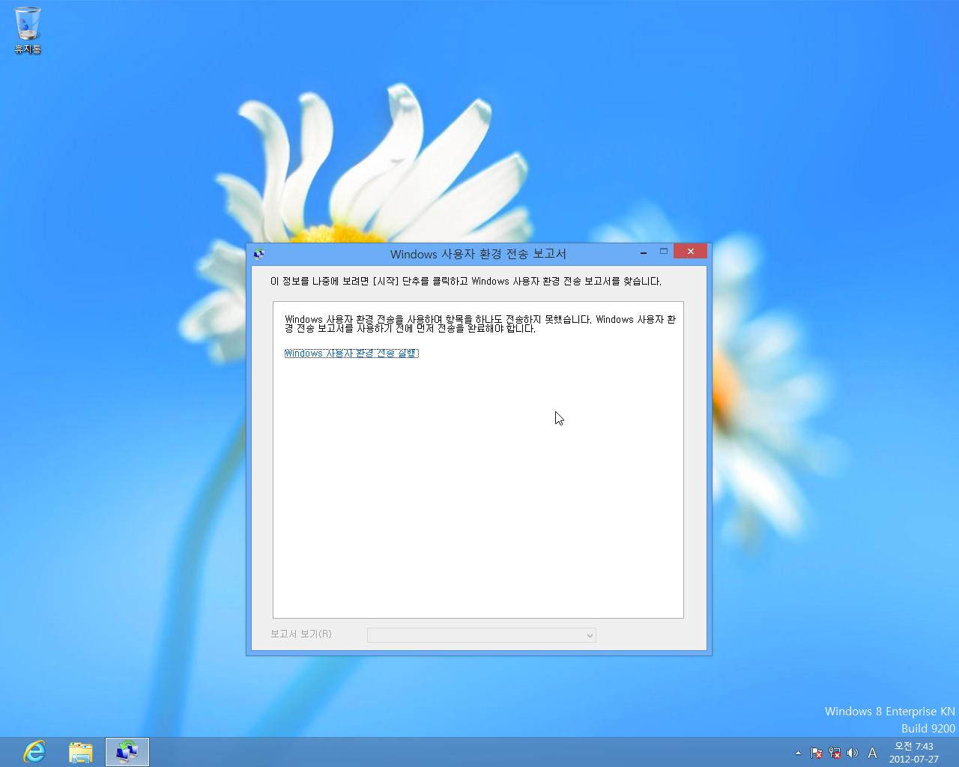
Task: Launch Internet Explorer from the taskbar
Action: [34, 752]
